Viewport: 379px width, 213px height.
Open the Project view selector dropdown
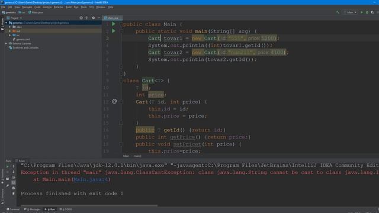[x=14, y=18]
